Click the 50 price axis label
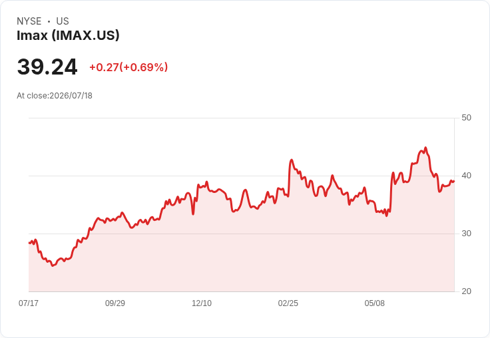This screenshot has height=338, width=490. [x=466, y=118]
